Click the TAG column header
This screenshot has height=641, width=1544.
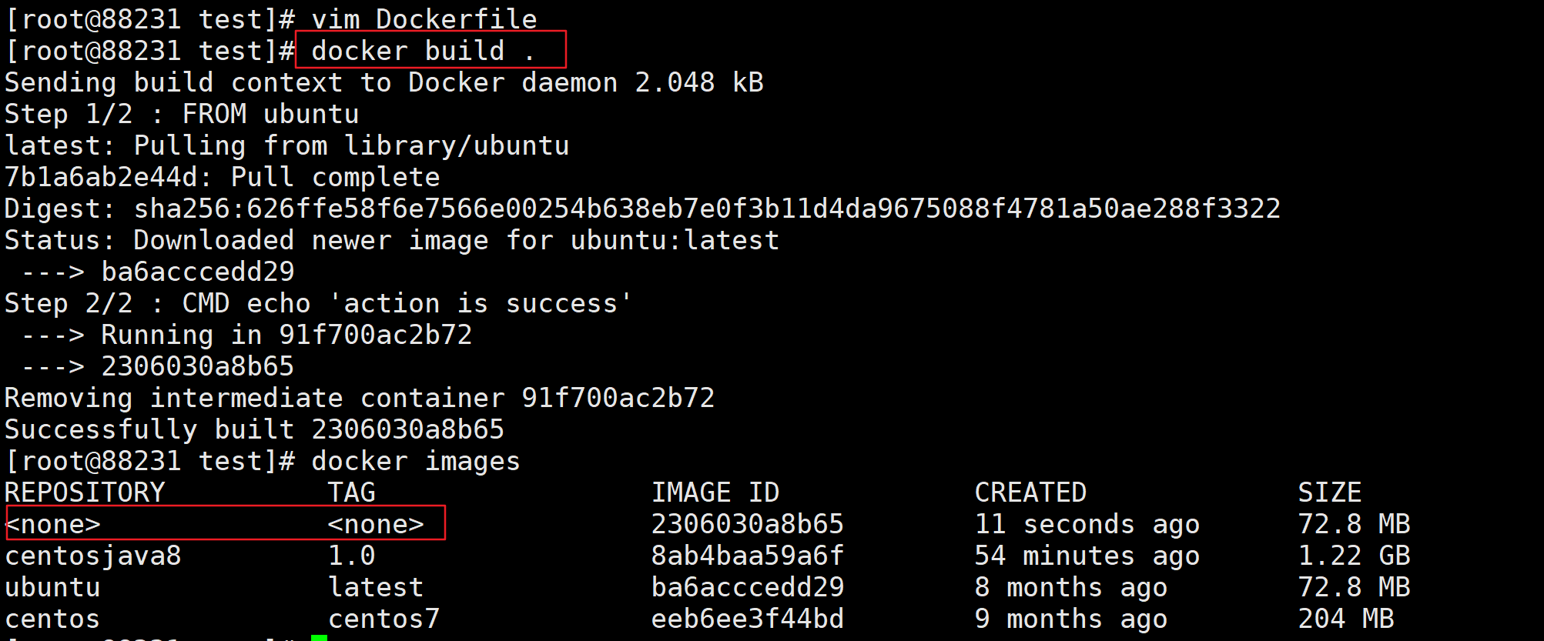click(x=351, y=492)
